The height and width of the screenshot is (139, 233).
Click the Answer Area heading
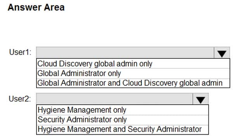coord(36,7)
